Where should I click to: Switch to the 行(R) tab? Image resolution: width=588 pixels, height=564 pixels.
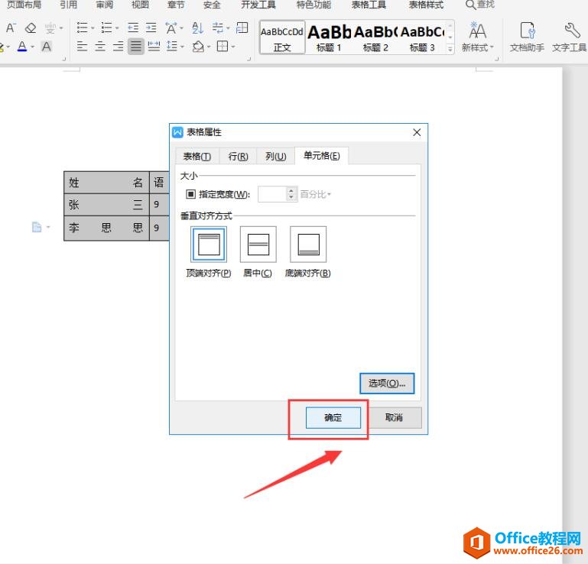[x=238, y=156]
